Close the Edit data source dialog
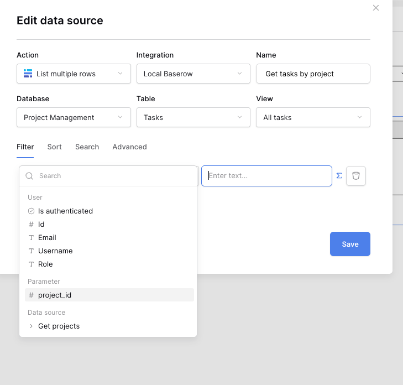 pos(376,8)
